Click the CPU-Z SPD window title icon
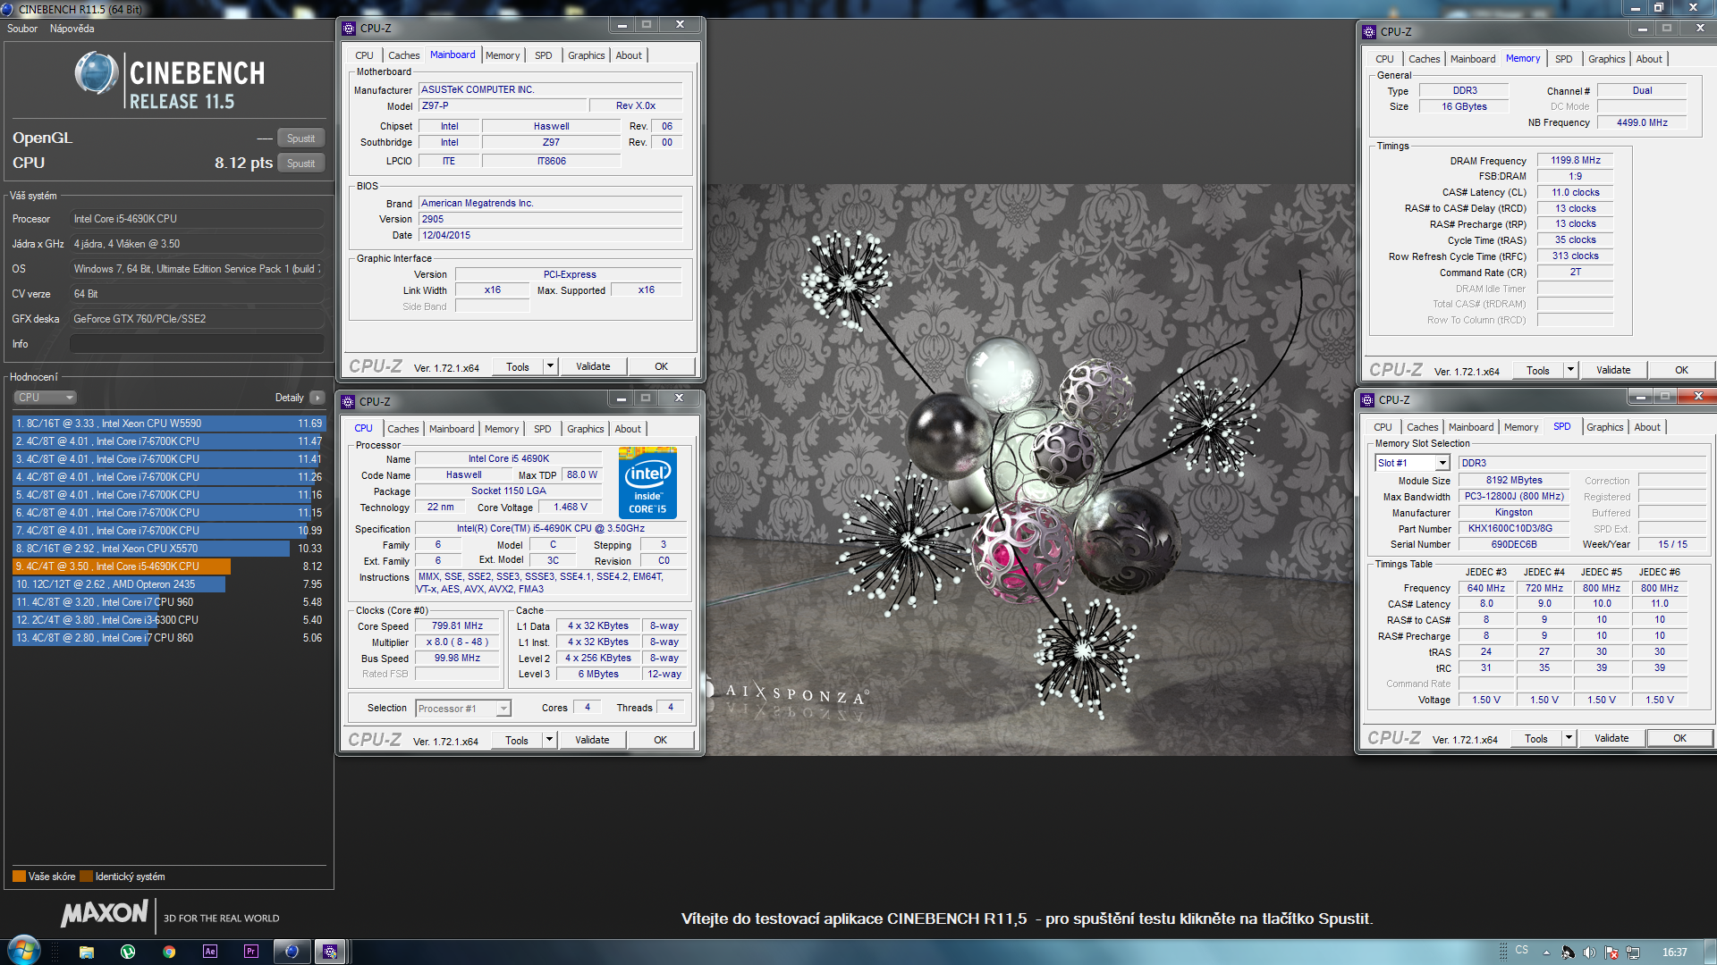Viewport: 1717px width, 965px height. point(1367,400)
